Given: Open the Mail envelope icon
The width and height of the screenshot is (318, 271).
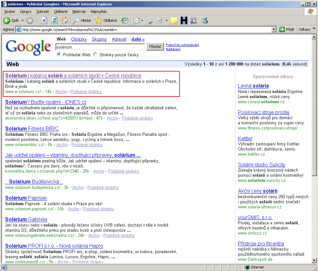Looking at the screenshot, I should coord(137,20).
